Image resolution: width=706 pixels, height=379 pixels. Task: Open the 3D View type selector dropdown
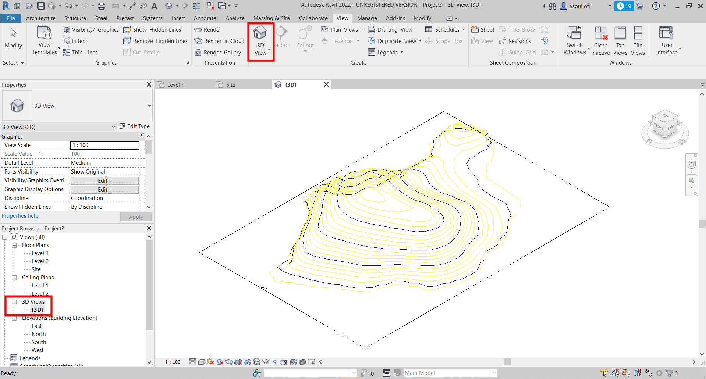(x=149, y=106)
